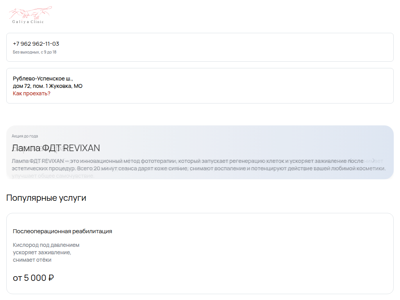Screen dimensions: 400x300
Task: Click the 'Акция до года' promo label
Action: [x=25, y=136]
